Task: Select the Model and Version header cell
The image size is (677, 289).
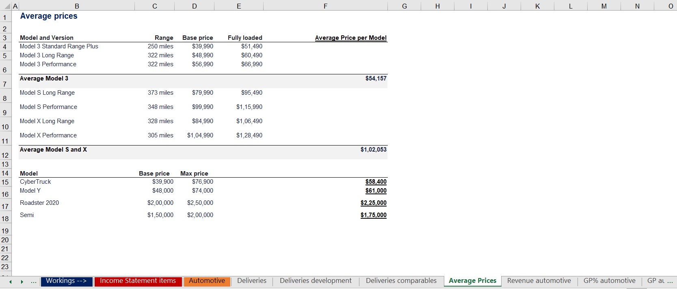Action: pyautogui.click(x=47, y=38)
